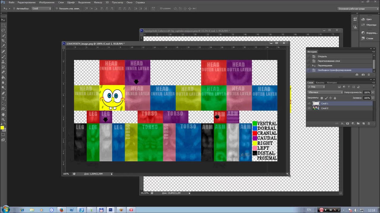This screenshot has height=213, width=380.
Task: Open the History panel flyout menu
Action: click(x=373, y=52)
